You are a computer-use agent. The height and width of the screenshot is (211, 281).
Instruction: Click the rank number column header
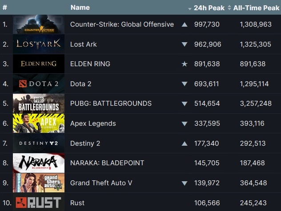pos(5,8)
